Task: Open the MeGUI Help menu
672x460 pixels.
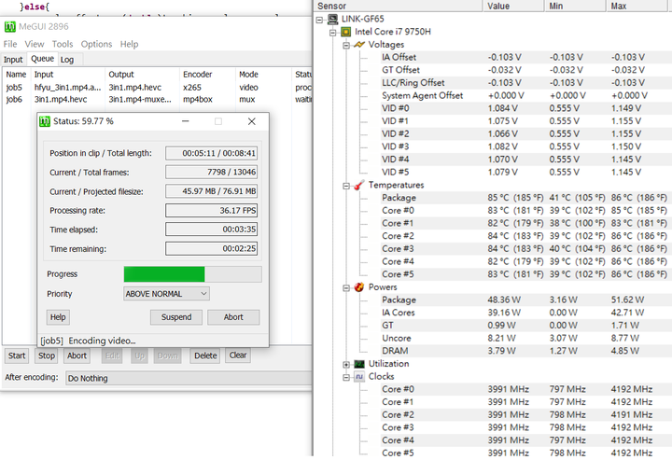Action: pyautogui.click(x=129, y=44)
